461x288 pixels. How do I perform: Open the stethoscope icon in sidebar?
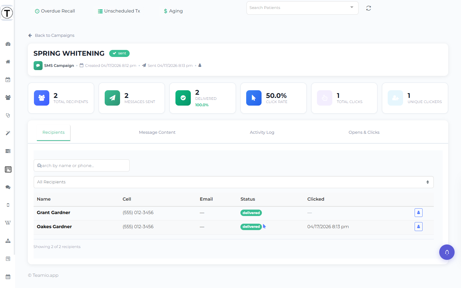(x=8, y=115)
